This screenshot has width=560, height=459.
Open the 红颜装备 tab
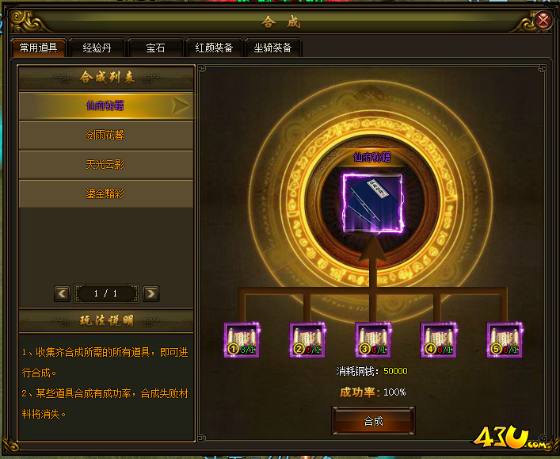(x=215, y=48)
